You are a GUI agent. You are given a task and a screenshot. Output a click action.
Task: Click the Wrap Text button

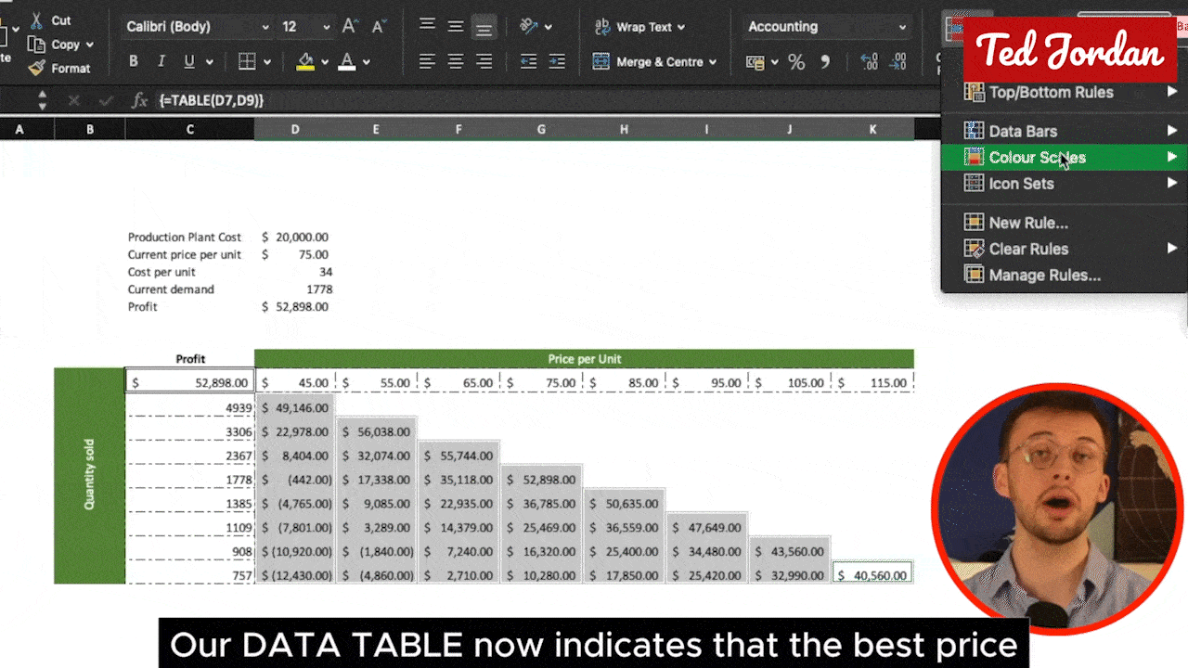pyautogui.click(x=639, y=27)
